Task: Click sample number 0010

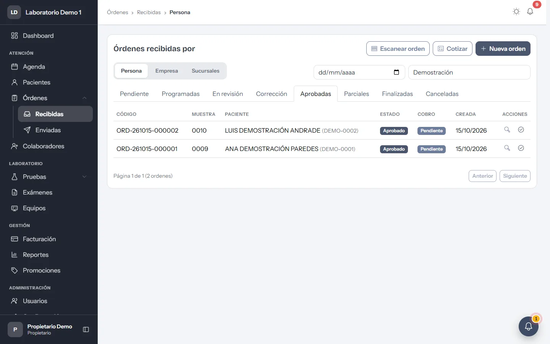Action: [199, 130]
